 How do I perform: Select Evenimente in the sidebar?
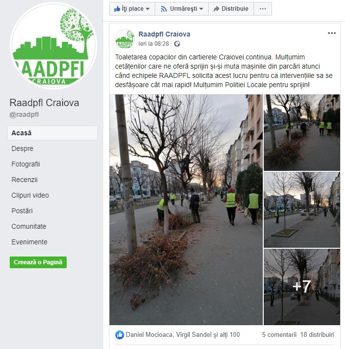(x=29, y=242)
